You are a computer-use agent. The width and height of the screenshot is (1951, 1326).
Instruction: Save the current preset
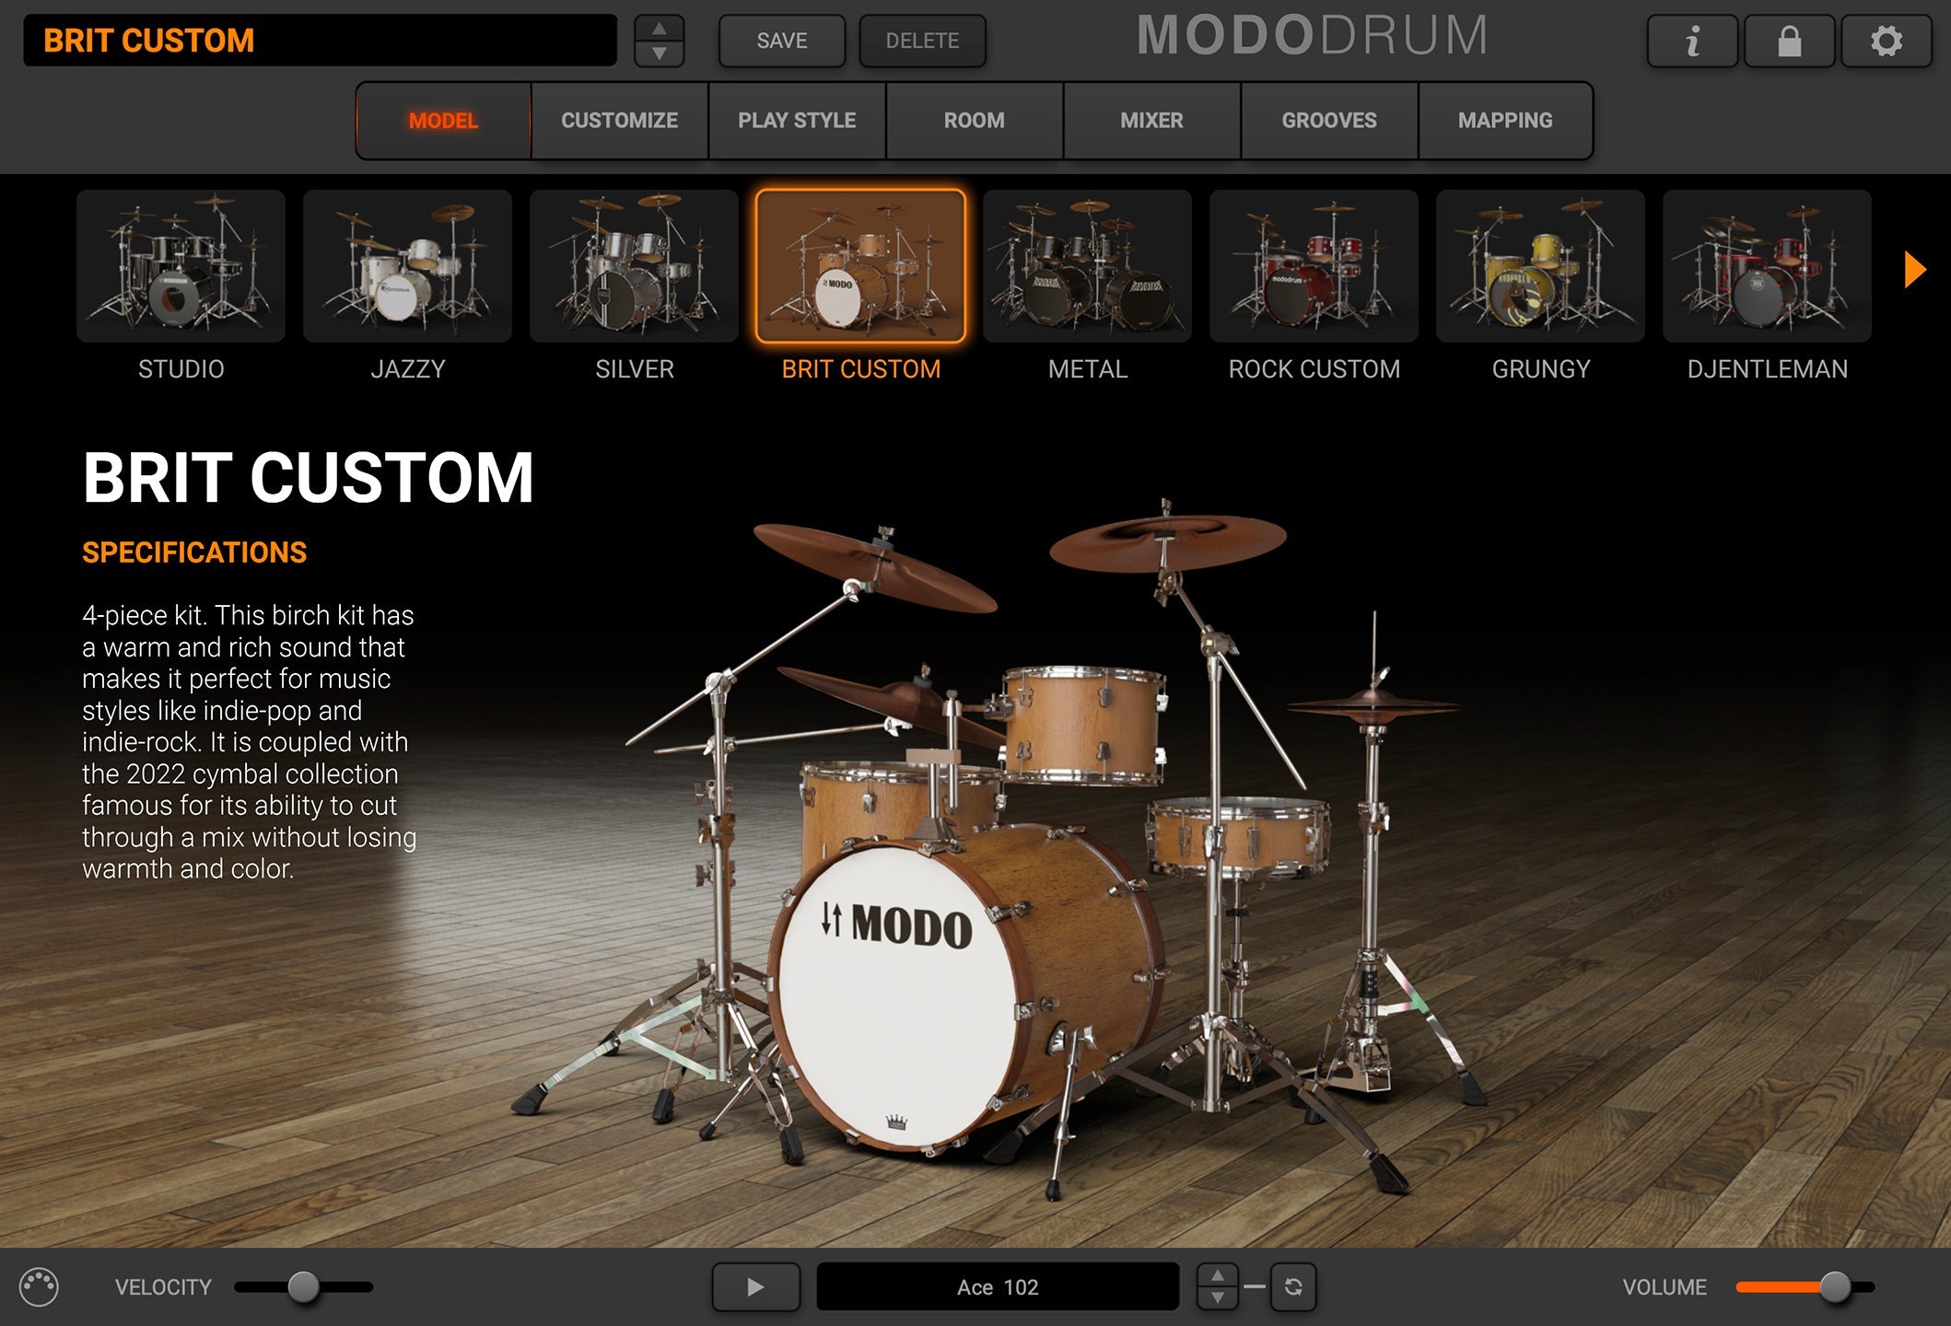point(780,41)
